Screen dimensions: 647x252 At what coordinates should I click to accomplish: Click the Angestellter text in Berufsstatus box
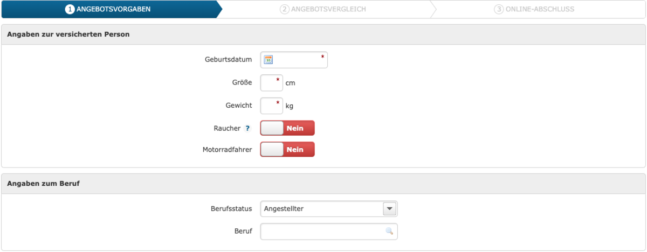point(284,209)
